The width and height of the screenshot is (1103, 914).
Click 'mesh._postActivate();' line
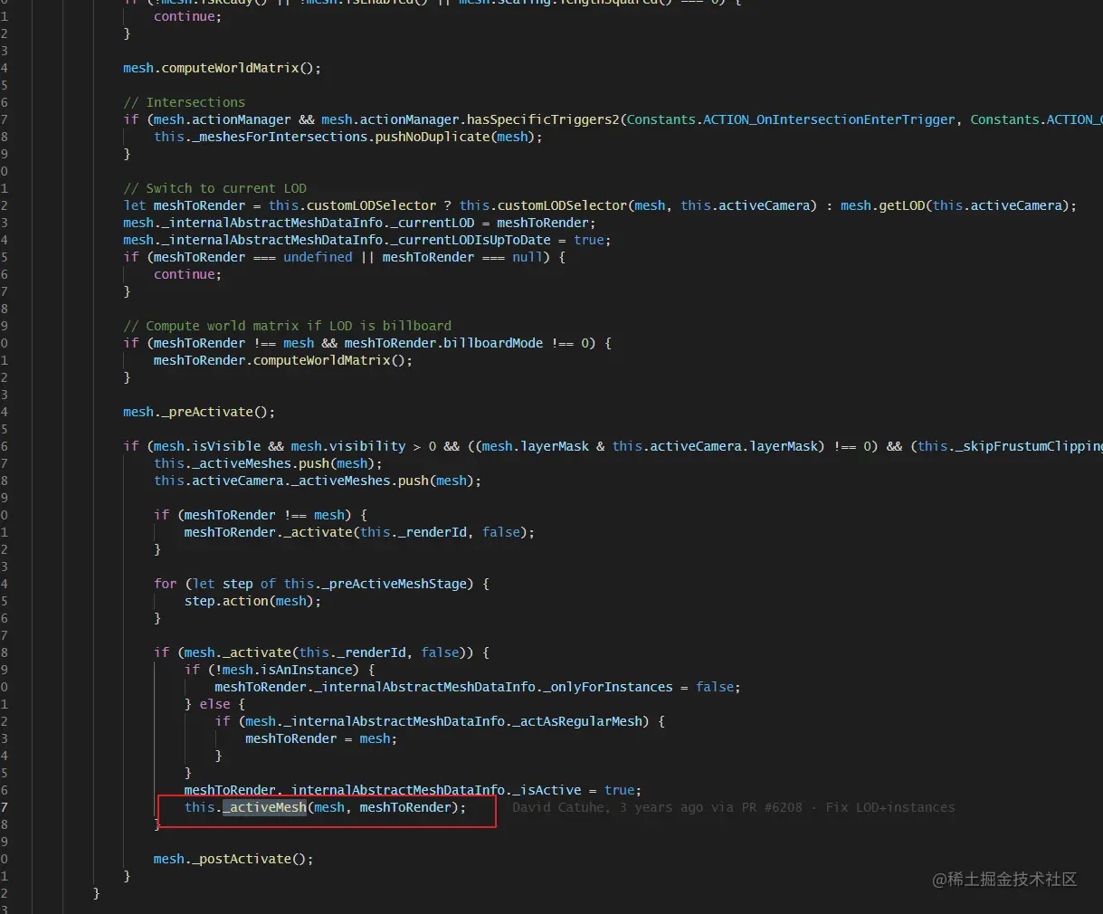[x=233, y=859]
